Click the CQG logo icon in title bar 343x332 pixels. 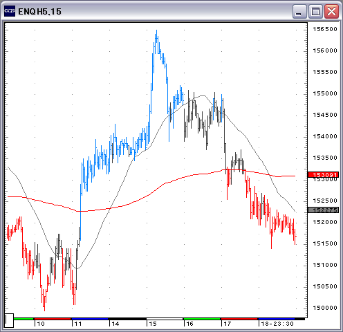(10, 11)
